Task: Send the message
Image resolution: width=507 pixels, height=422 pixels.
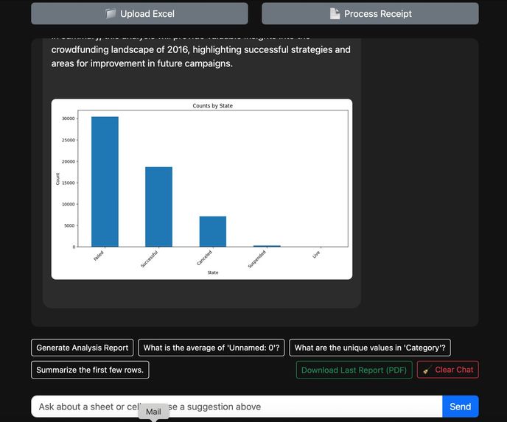Action: pos(461,407)
